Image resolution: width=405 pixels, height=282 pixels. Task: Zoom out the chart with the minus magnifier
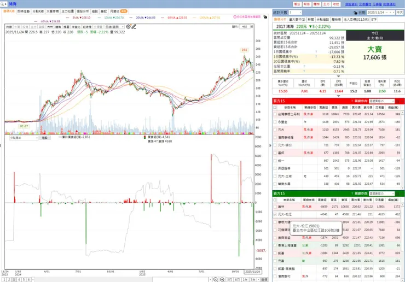point(216,280)
